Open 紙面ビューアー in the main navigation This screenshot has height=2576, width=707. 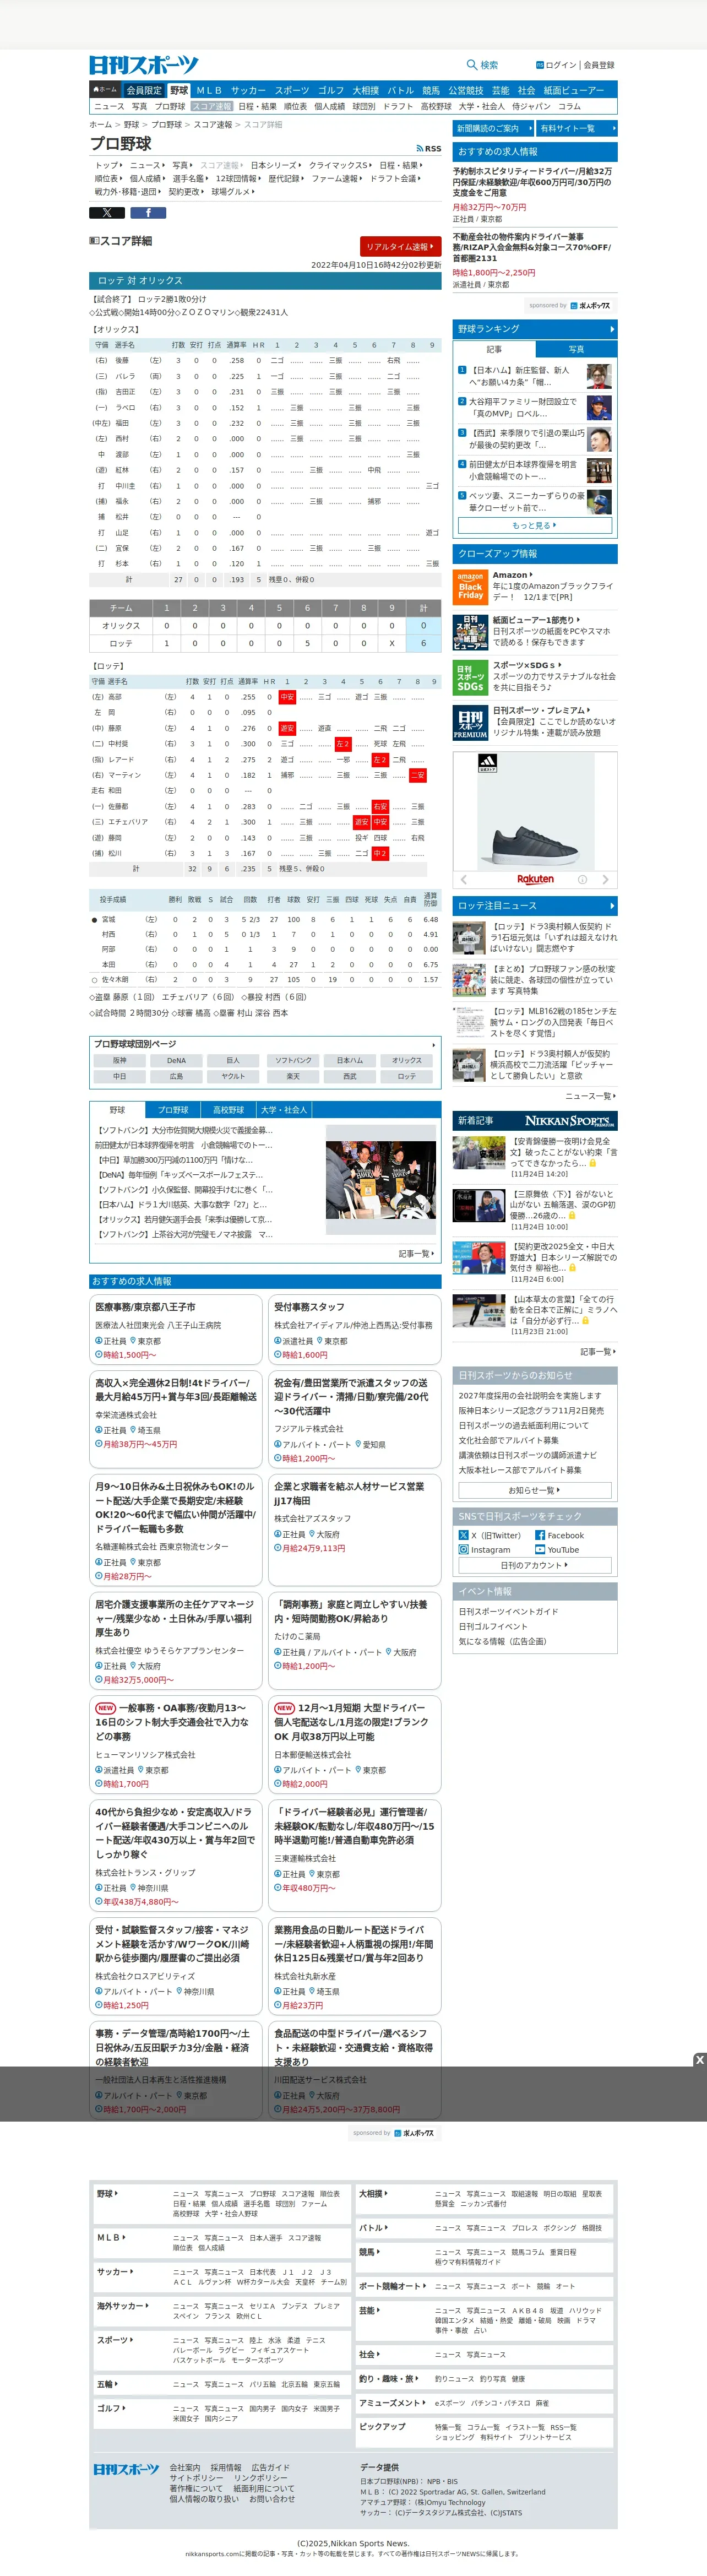[573, 90]
